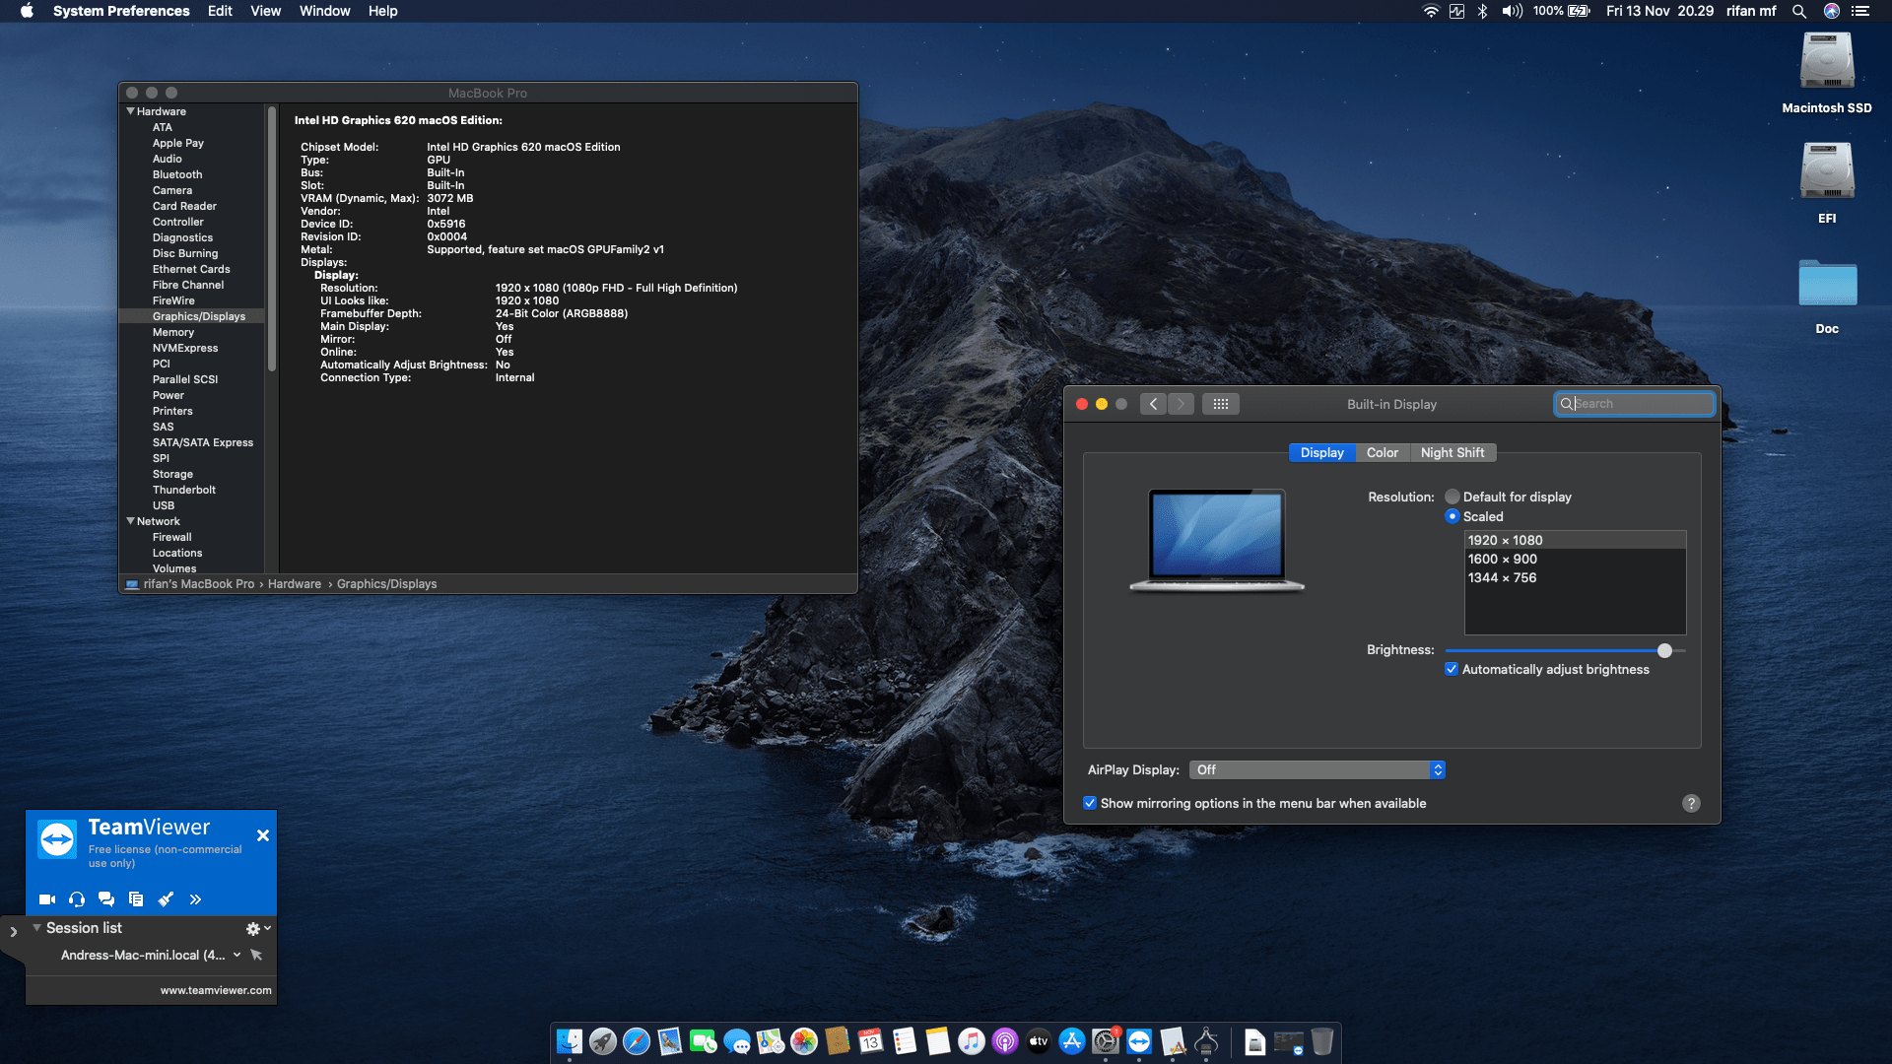Switch to the Night Shift tab

tap(1453, 452)
